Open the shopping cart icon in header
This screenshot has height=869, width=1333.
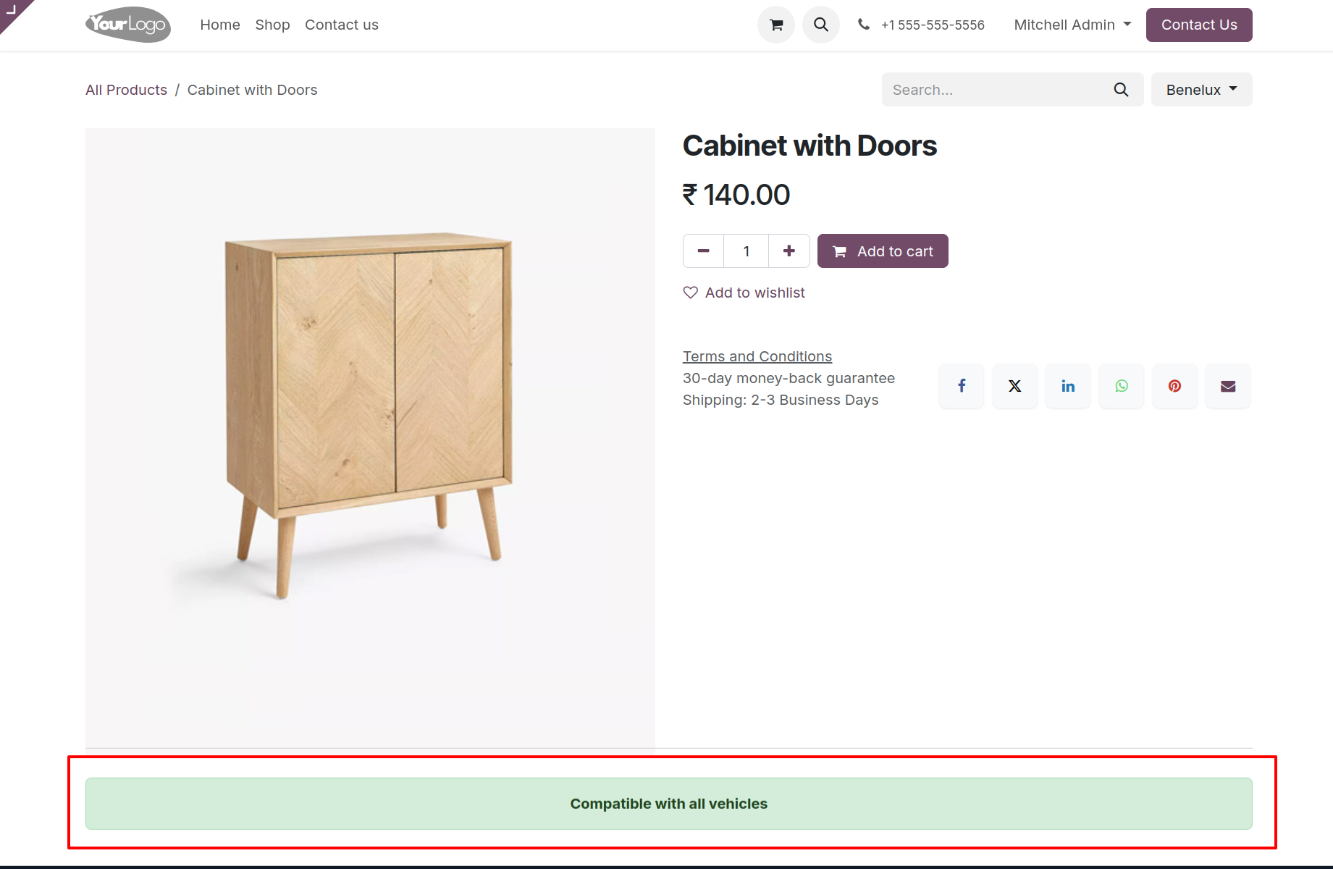(776, 25)
